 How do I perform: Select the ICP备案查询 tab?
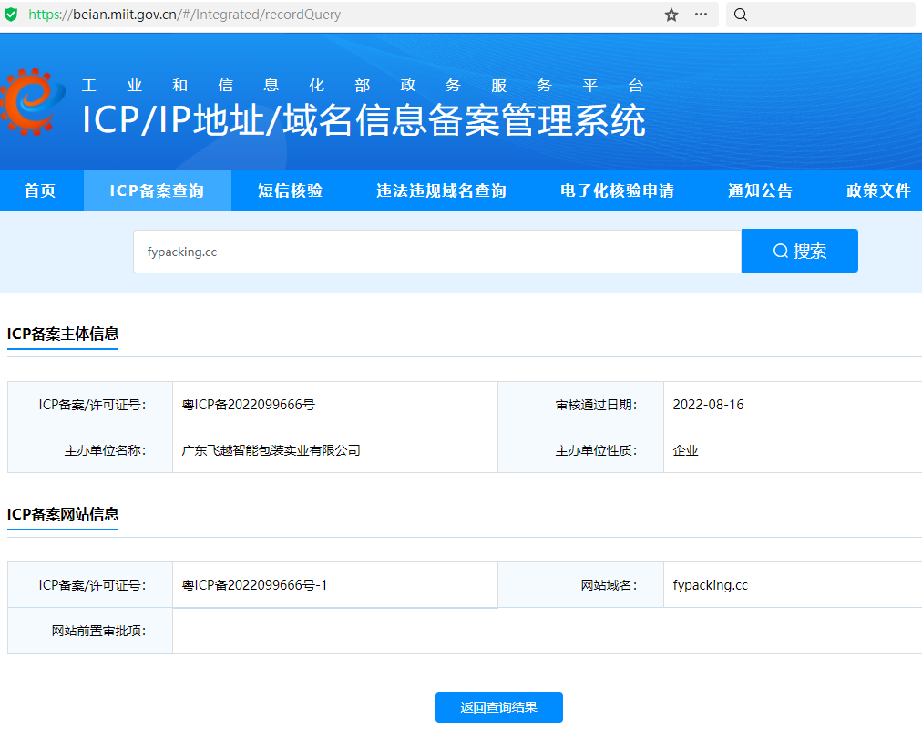click(157, 190)
